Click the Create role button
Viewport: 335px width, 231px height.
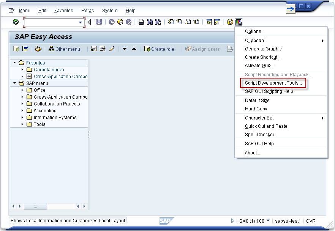point(160,49)
